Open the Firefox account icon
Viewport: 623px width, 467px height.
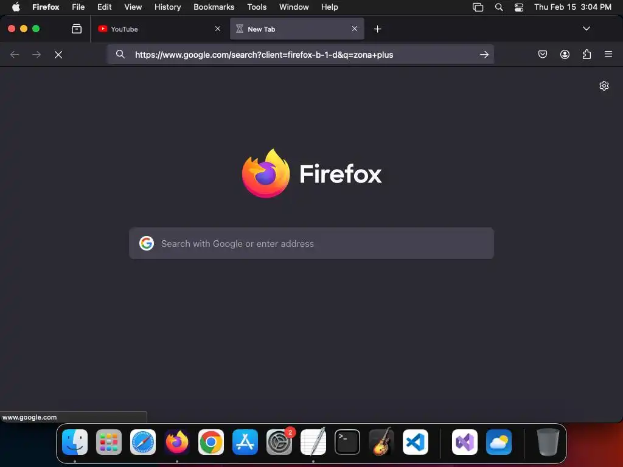(565, 54)
